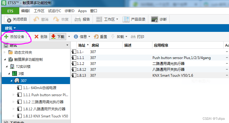Open the ETS menu tab
The width and height of the screenshot is (229, 123).
point(10,11)
